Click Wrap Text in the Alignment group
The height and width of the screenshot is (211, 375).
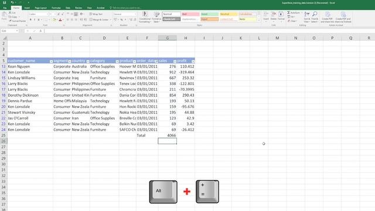click(x=96, y=14)
